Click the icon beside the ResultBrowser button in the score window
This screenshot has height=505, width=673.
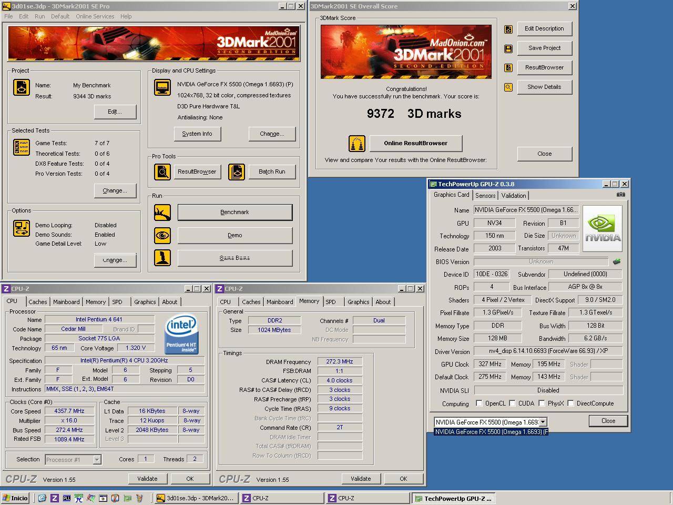point(508,68)
